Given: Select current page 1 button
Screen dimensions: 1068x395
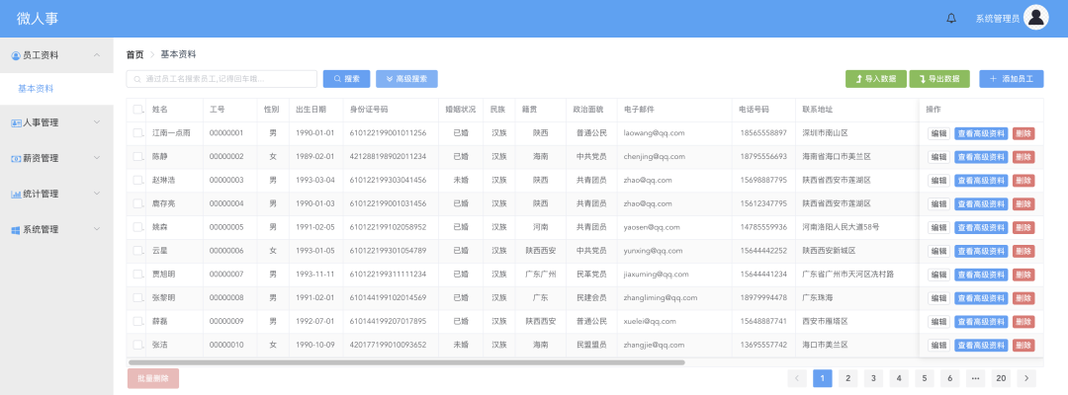Looking at the screenshot, I should coord(823,378).
